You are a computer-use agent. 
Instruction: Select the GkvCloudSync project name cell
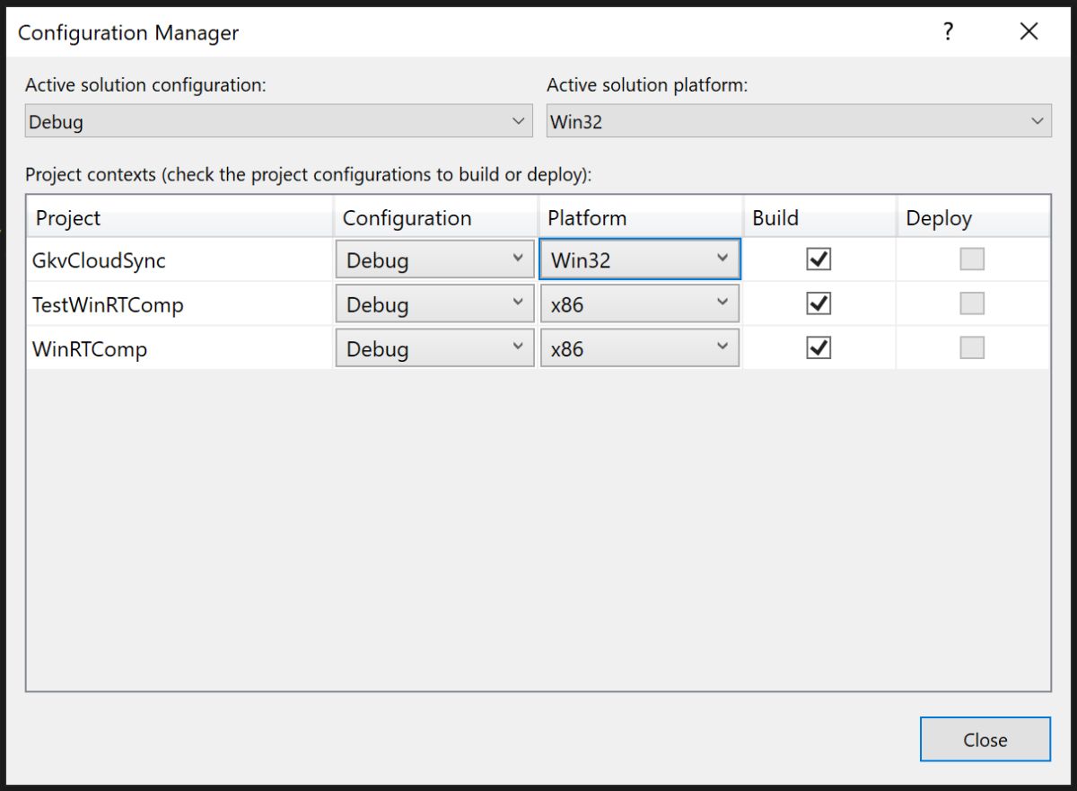[x=179, y=260]
